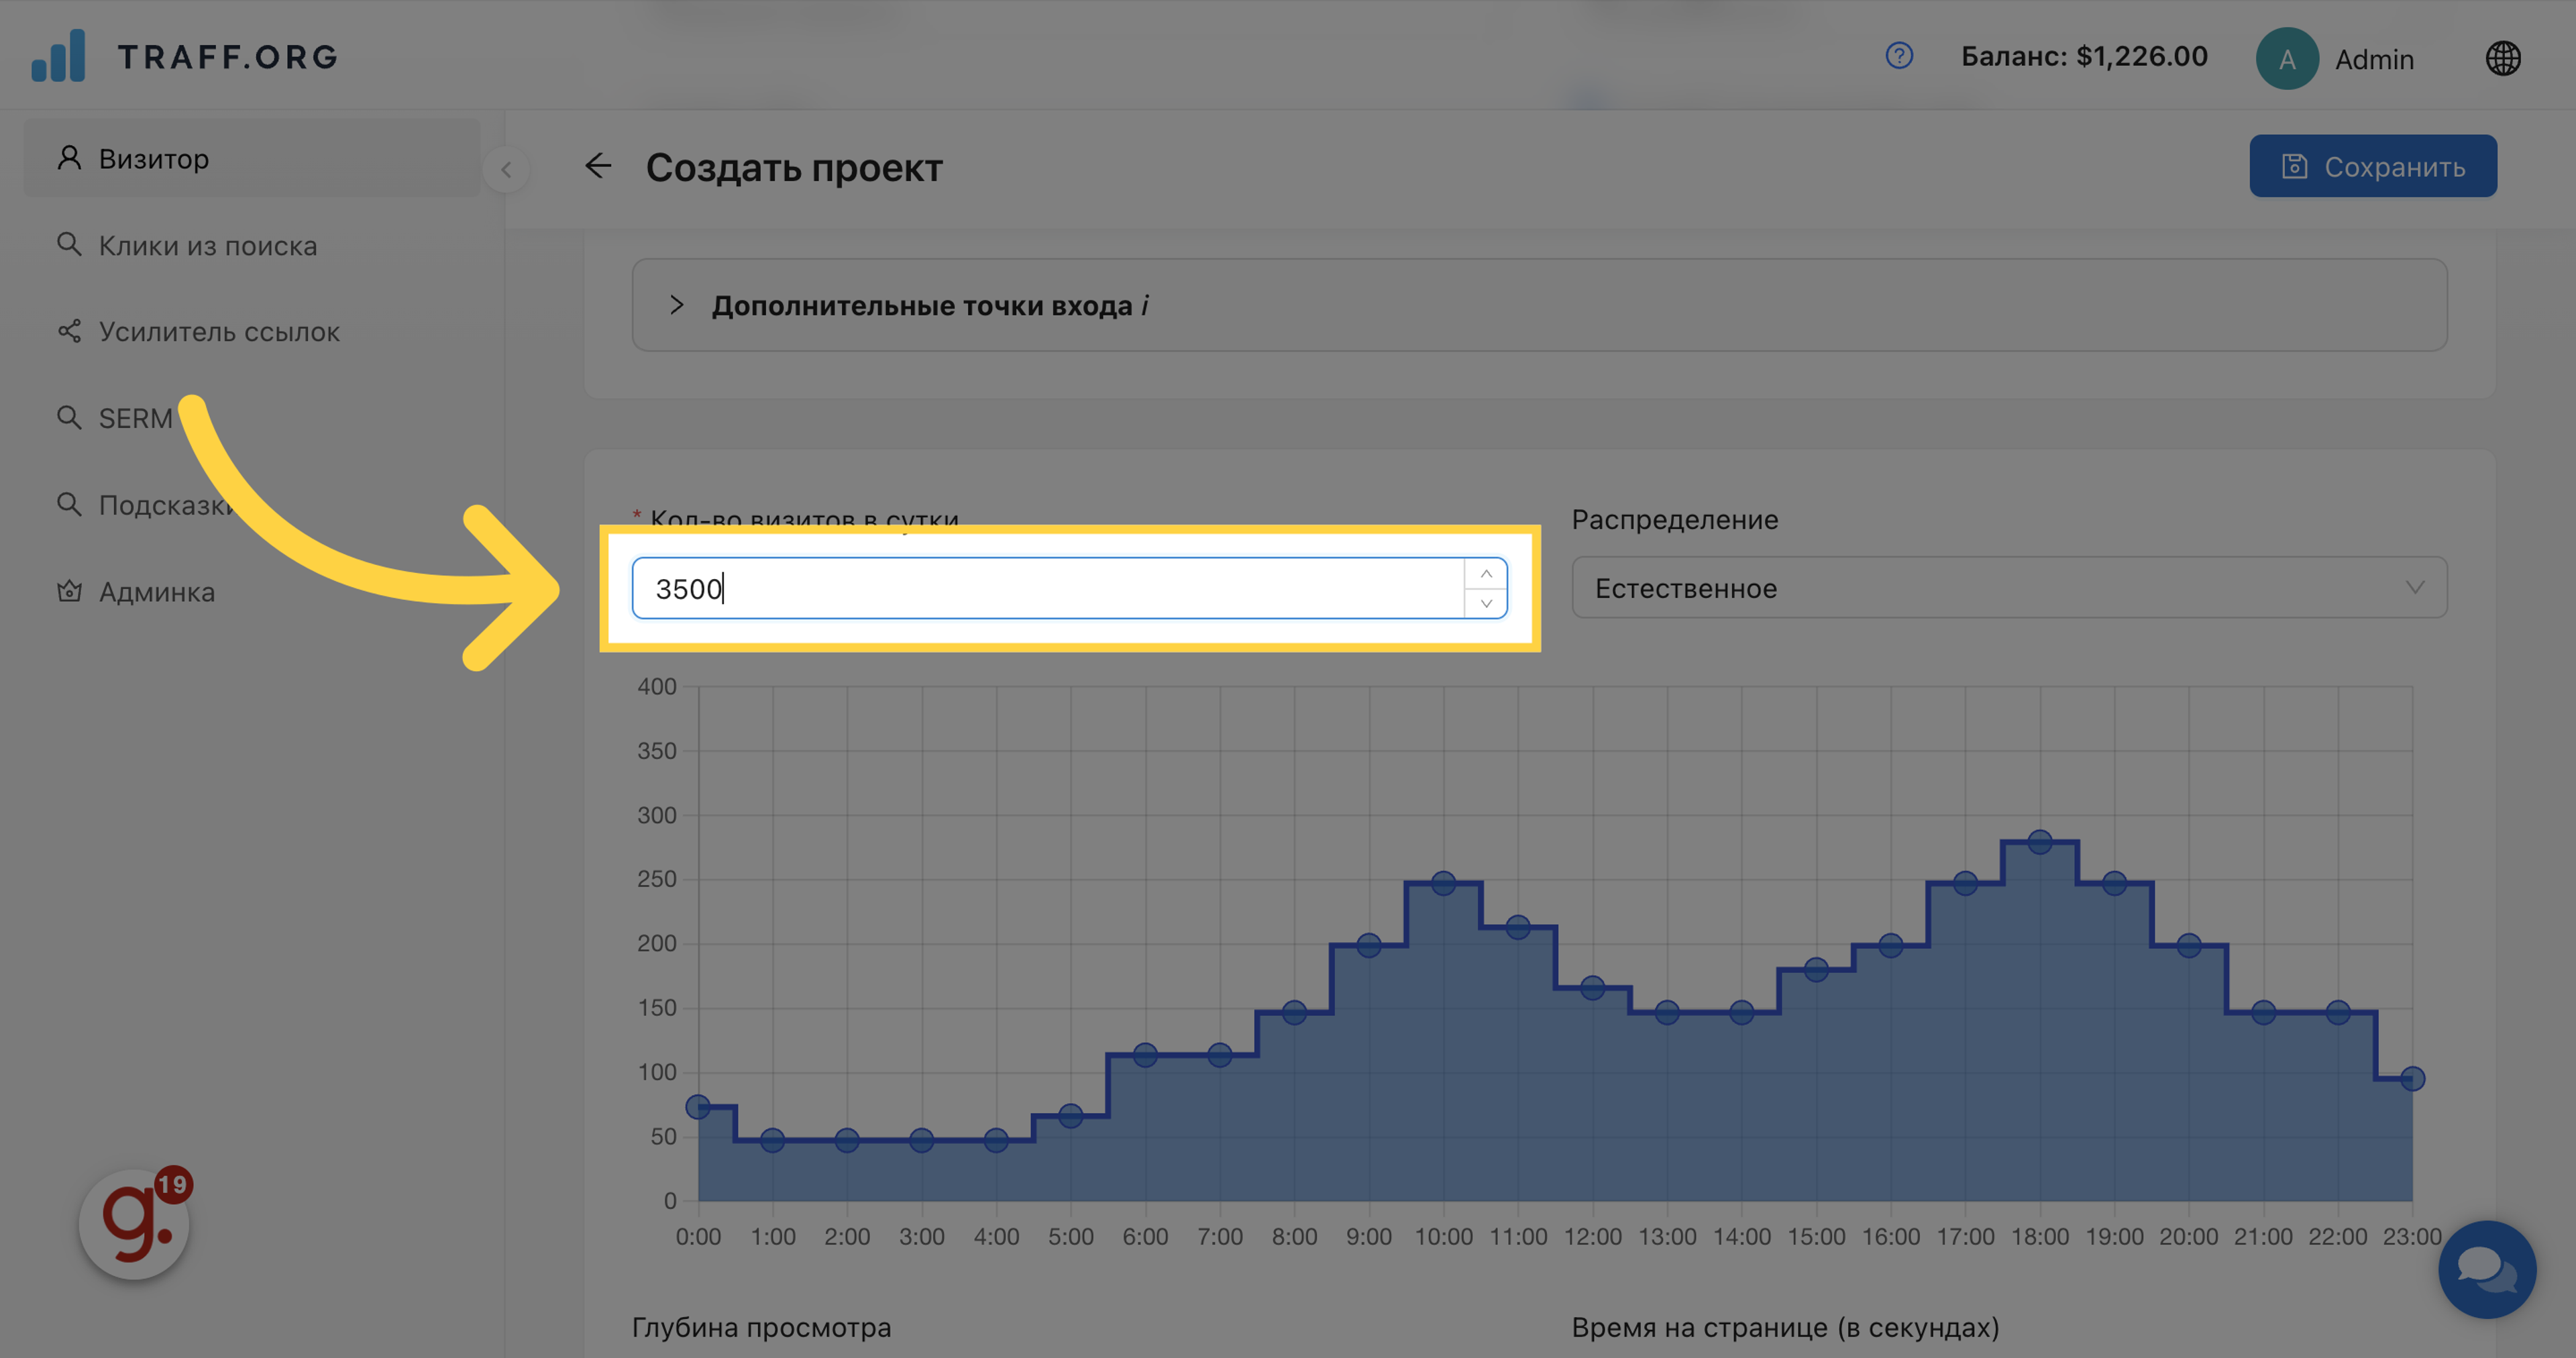Screen dimensions: 2576x1358
Task: Click the Admin avatar circle
Action: [x=2286, y=59]
